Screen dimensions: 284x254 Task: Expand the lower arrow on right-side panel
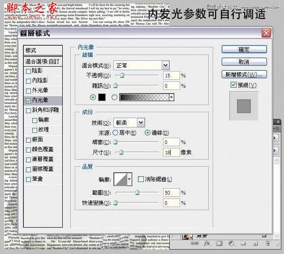coord(275,150)
